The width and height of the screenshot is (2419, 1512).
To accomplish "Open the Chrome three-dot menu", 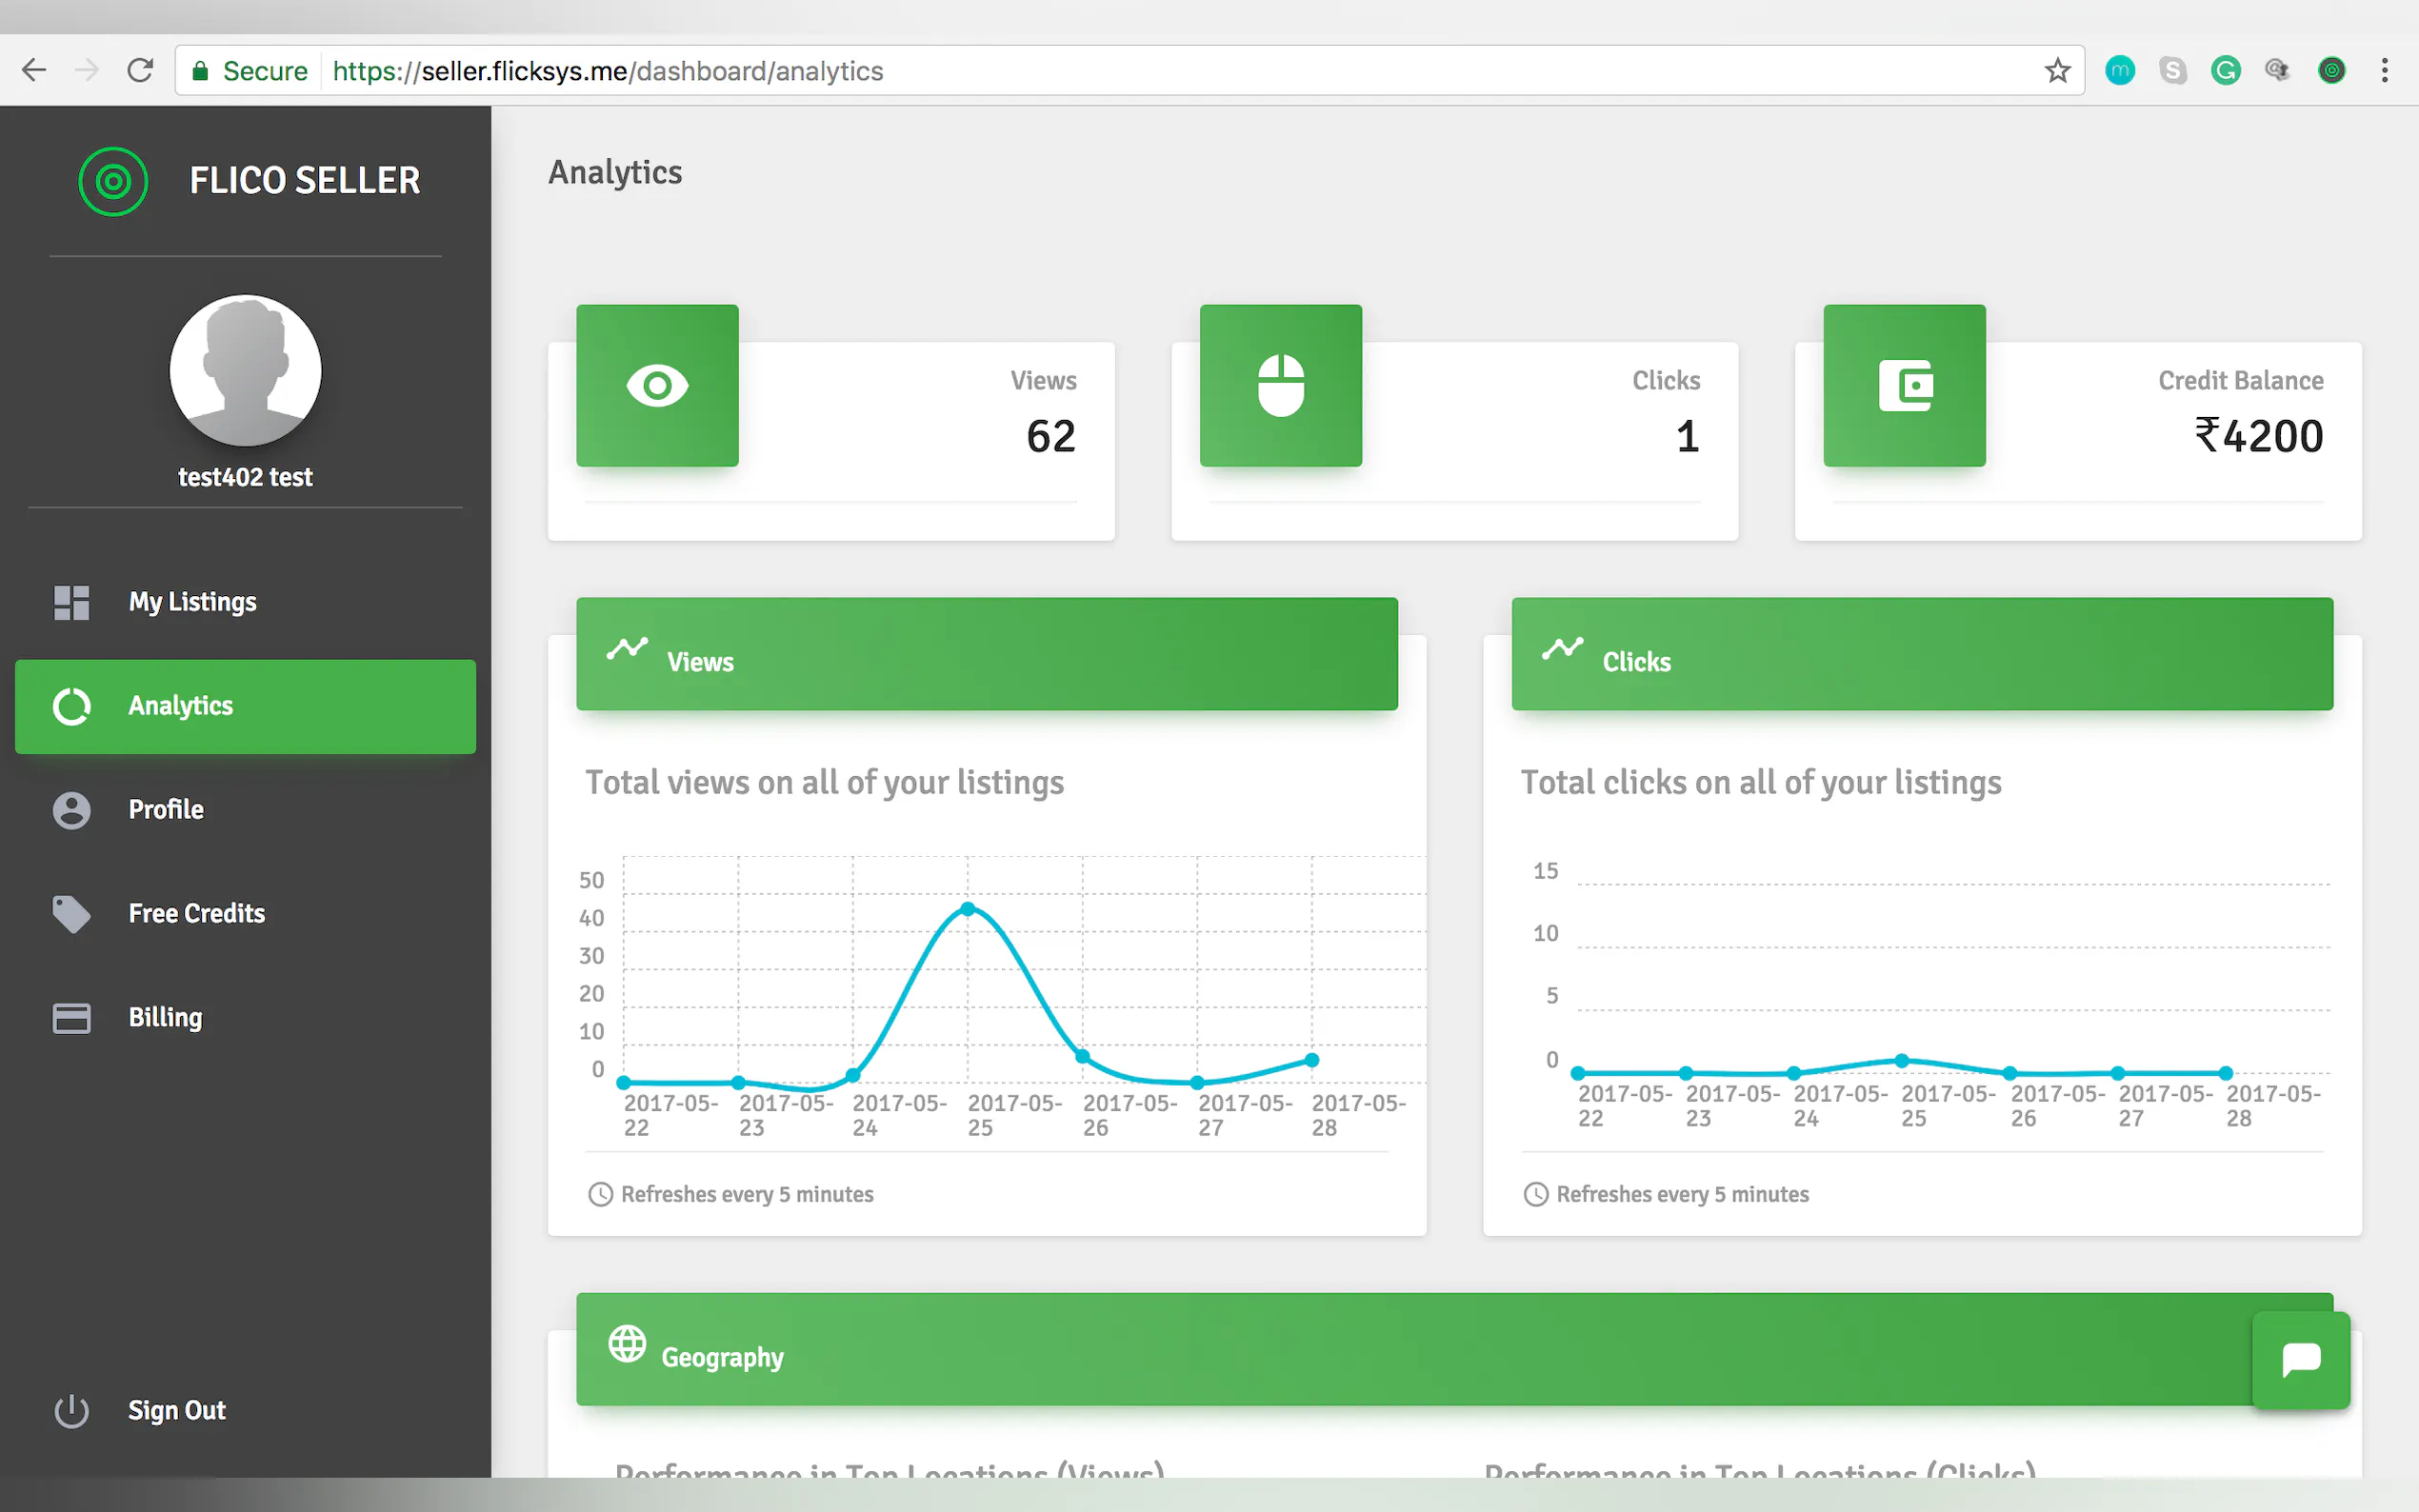I will point(2384,71).
